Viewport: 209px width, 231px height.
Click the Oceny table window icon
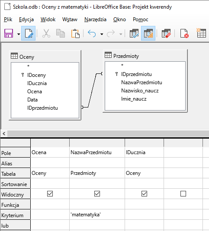tap(14, 56)
